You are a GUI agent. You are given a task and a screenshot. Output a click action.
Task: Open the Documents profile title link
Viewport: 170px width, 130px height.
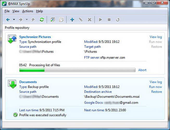28,82
